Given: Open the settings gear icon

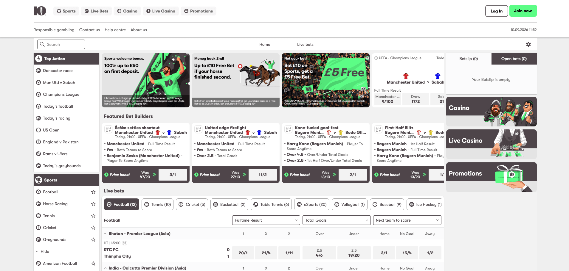Looking at the screenshot, I should coord(528,44).
